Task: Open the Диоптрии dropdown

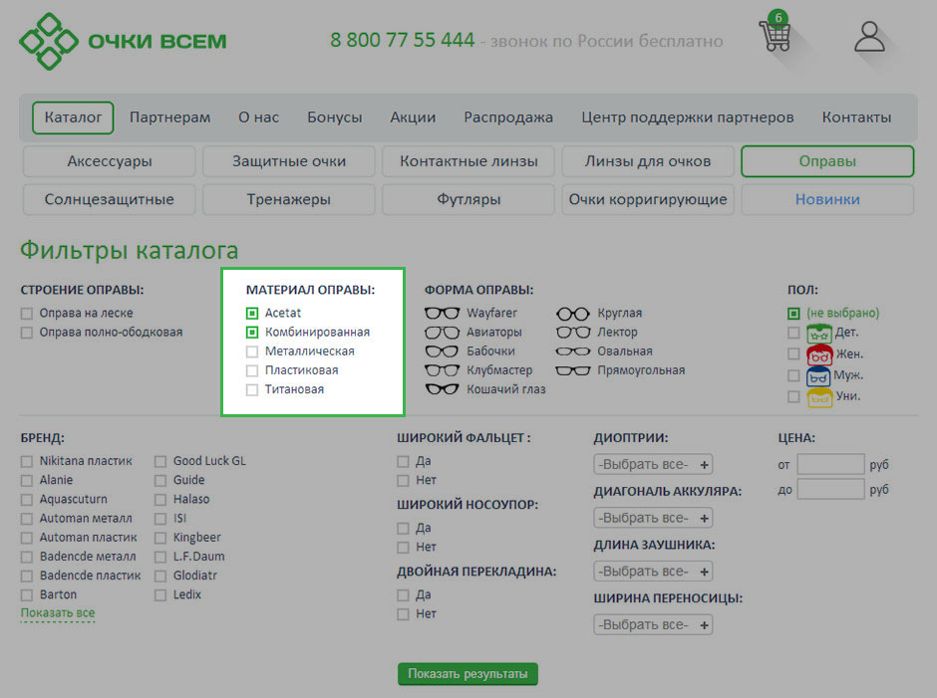Action: (653, 465)
